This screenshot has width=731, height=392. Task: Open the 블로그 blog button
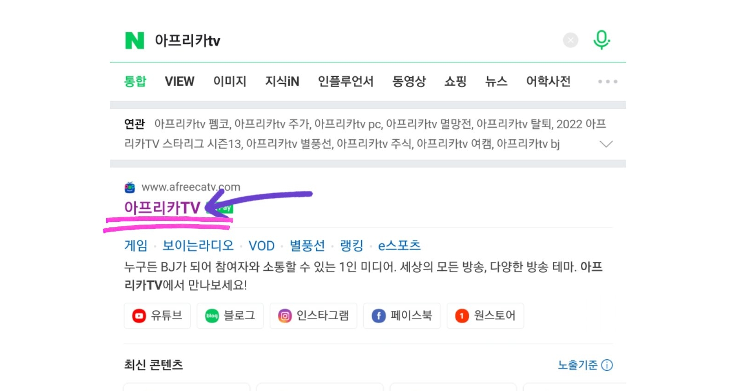[230, 316]
